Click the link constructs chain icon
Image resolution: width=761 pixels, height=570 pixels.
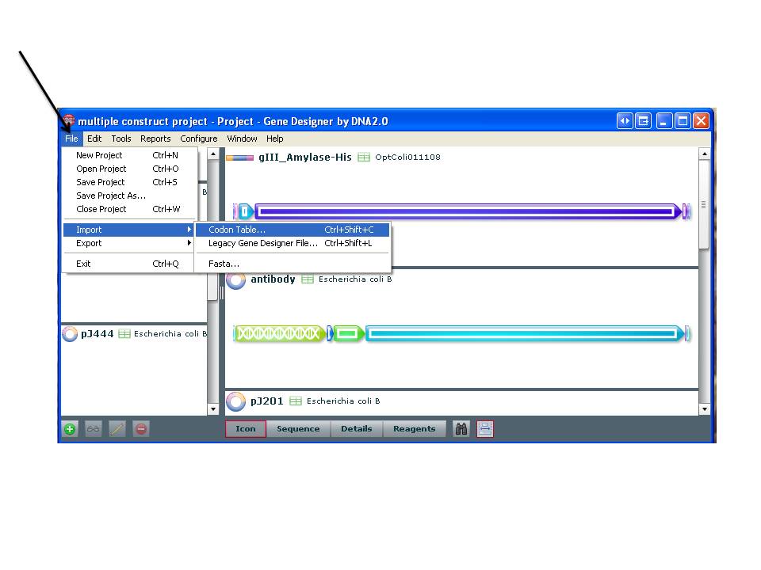coord(94,429)
